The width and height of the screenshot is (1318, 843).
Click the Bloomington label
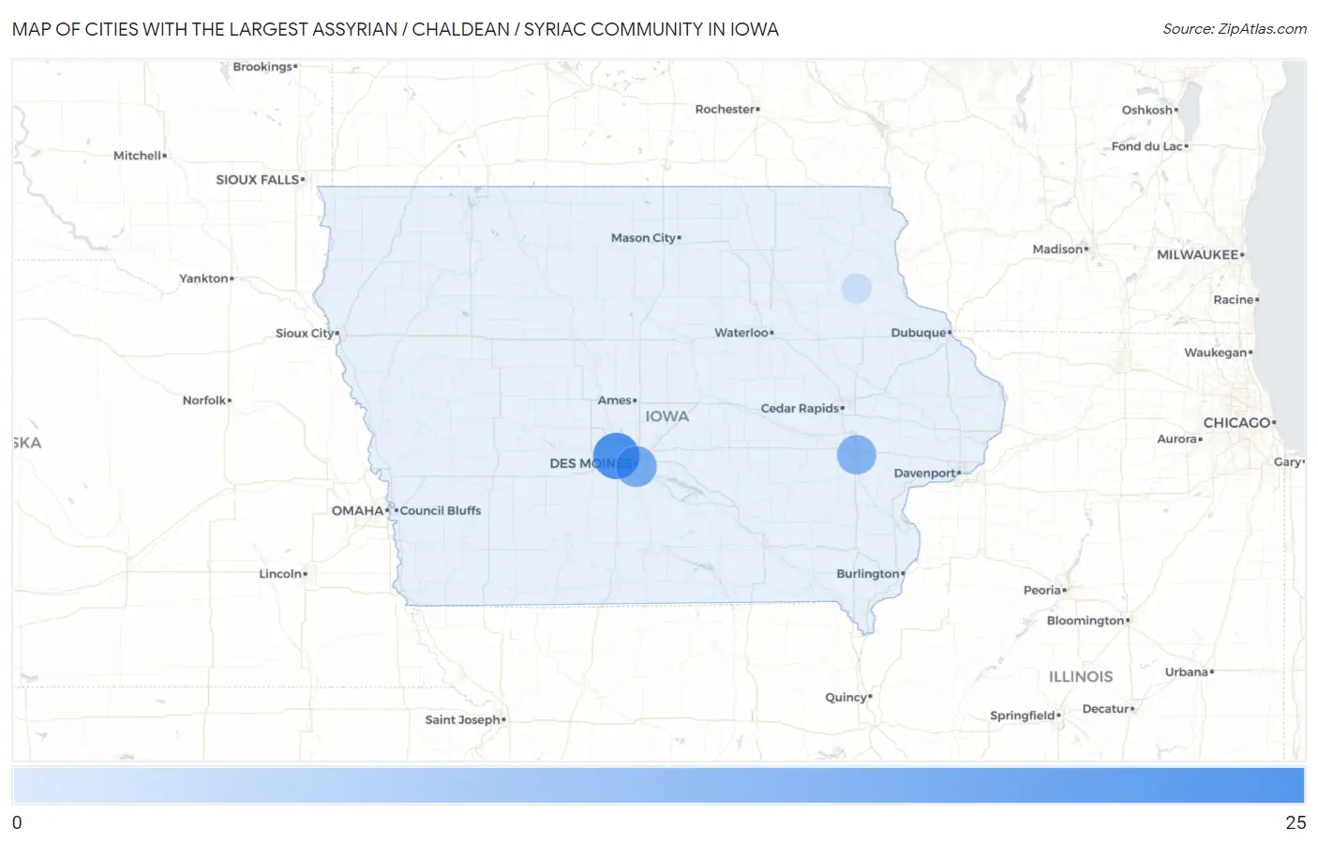[x=1086, y=620]
